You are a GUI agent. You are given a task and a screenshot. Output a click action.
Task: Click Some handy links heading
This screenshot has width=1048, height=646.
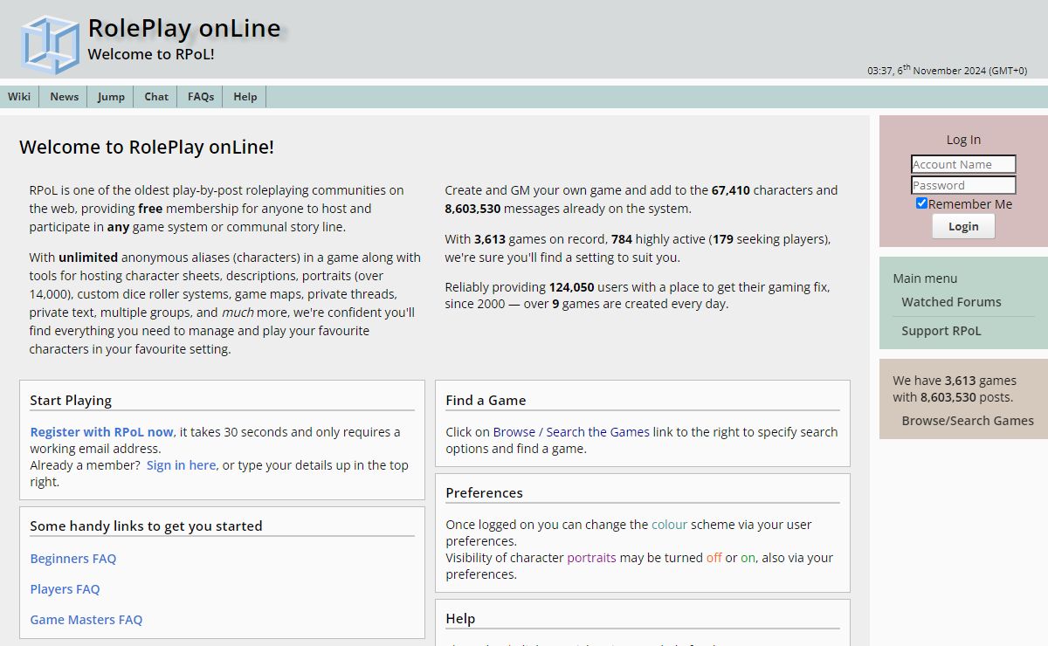coord(146,526)
